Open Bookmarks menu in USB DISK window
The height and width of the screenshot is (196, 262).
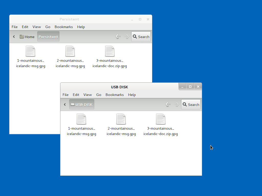(x=115, y=95)
